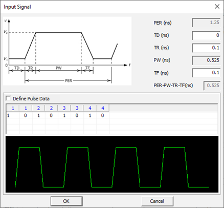Click the pulse timing diagram image

67,51
